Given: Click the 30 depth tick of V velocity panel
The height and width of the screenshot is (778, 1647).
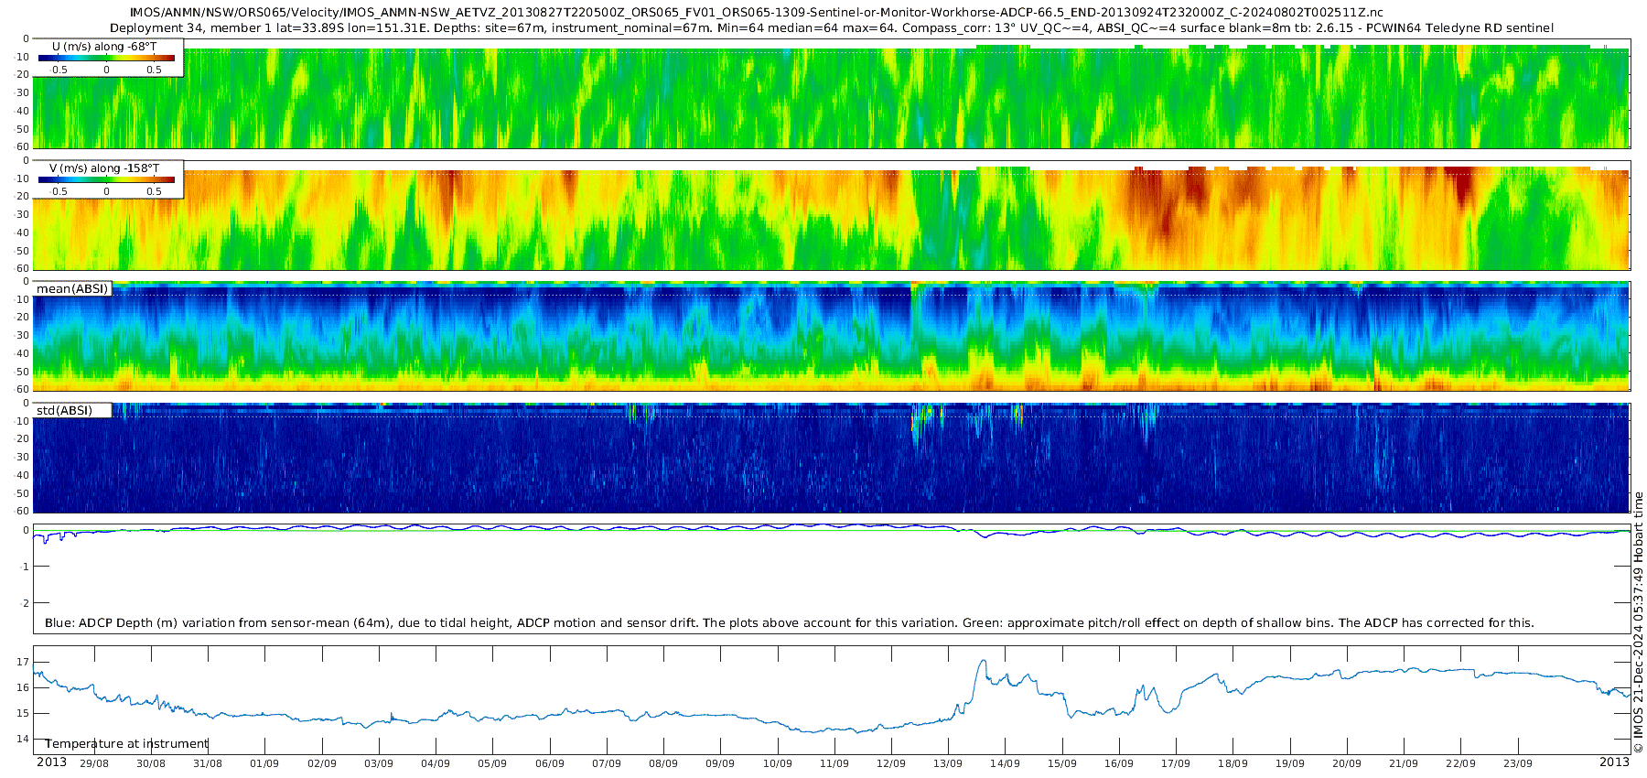Looking at the screenshot, I should click(23, 215).
